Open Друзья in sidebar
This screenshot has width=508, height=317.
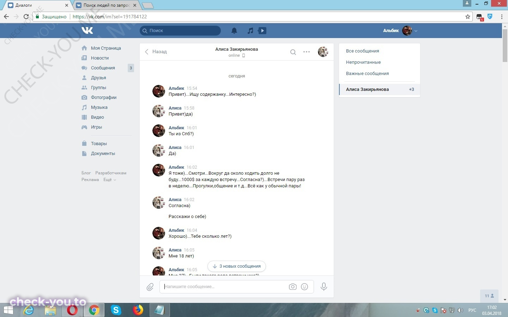pos(98,78)
